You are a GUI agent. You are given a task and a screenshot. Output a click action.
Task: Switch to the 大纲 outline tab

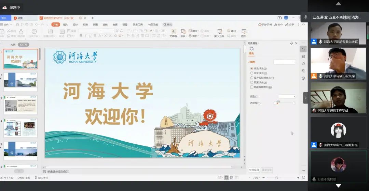point(13,45)
